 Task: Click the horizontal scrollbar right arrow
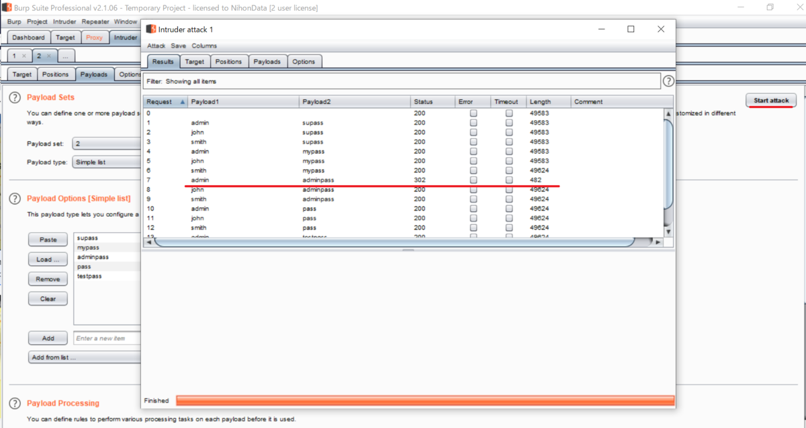pos(658,242)
